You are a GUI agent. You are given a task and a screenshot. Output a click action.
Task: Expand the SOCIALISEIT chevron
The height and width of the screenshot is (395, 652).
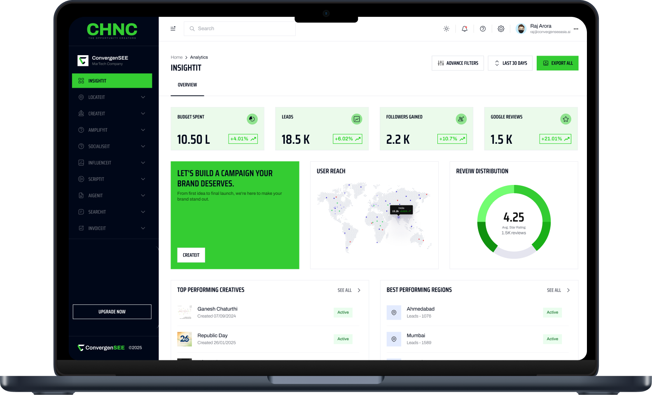(x=143, y=146)
